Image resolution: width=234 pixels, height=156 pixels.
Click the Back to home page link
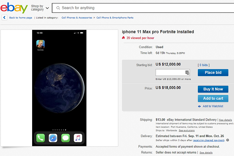(x=21, y=17)
